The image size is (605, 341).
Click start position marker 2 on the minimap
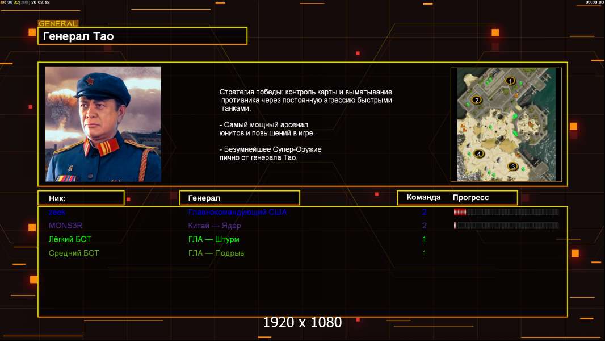[x=477, y=100]
